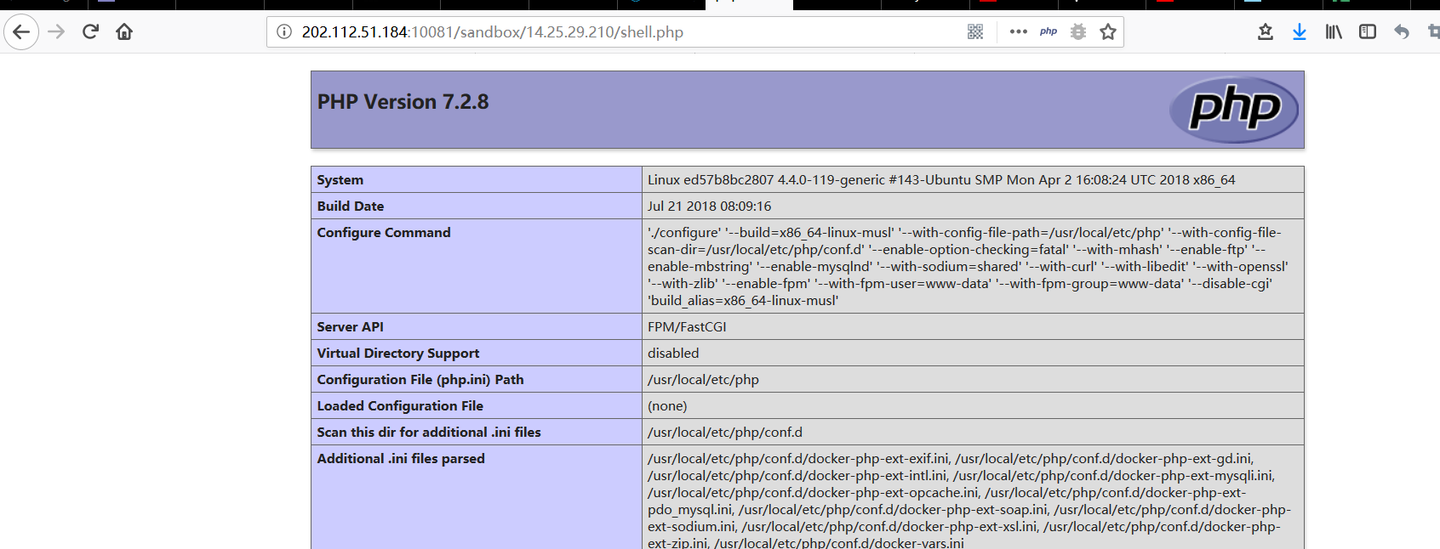The width and height of the screenshot is (1440, 549).
Task: Click the '/usr/local/etc/php/conf.d' value
Action: (725, 433)
